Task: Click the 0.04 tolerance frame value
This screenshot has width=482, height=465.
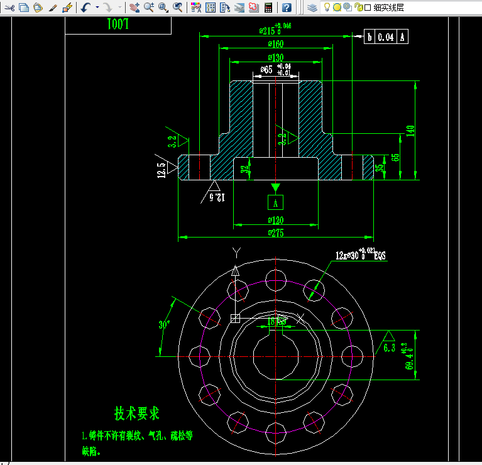Action: (x=385, y=37)
